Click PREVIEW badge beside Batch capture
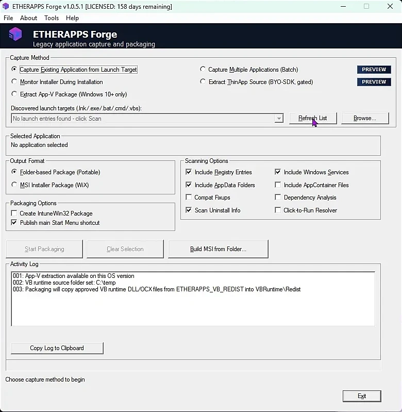The width and height of the screenshot is (402, 412). (374, 70)
